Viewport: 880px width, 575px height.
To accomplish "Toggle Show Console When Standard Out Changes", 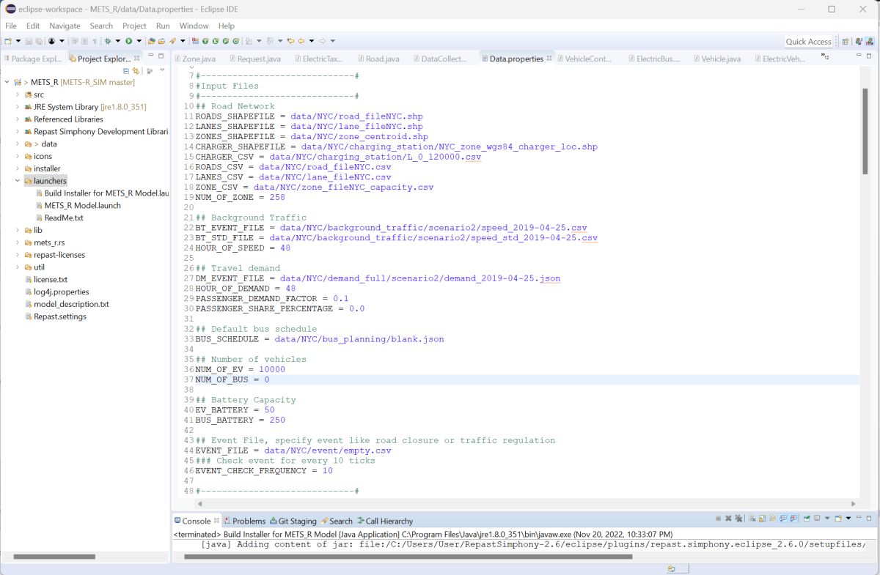I will [783, 519].
